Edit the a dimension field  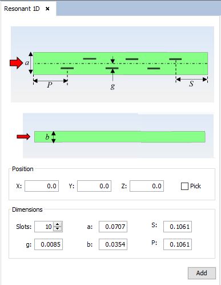tap(113, 227)
